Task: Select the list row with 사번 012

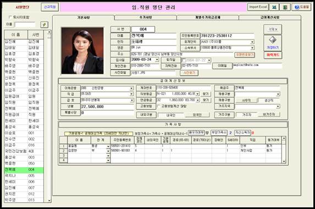Action: coord(24,194)
